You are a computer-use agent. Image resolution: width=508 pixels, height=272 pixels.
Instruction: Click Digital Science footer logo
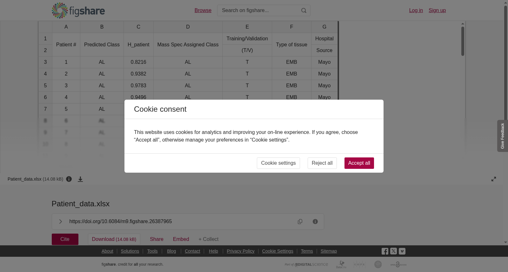(x=306, y=264)
